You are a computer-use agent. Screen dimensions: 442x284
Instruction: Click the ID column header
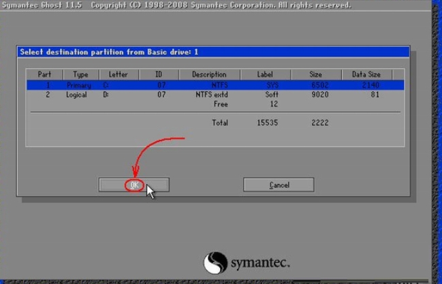159,74
